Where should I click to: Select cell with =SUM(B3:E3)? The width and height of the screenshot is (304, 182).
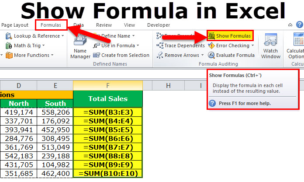tap(108, 112)
